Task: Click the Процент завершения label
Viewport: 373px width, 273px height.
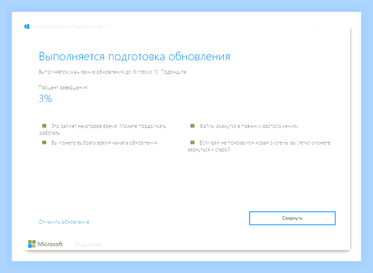Action: coord(63,88)
